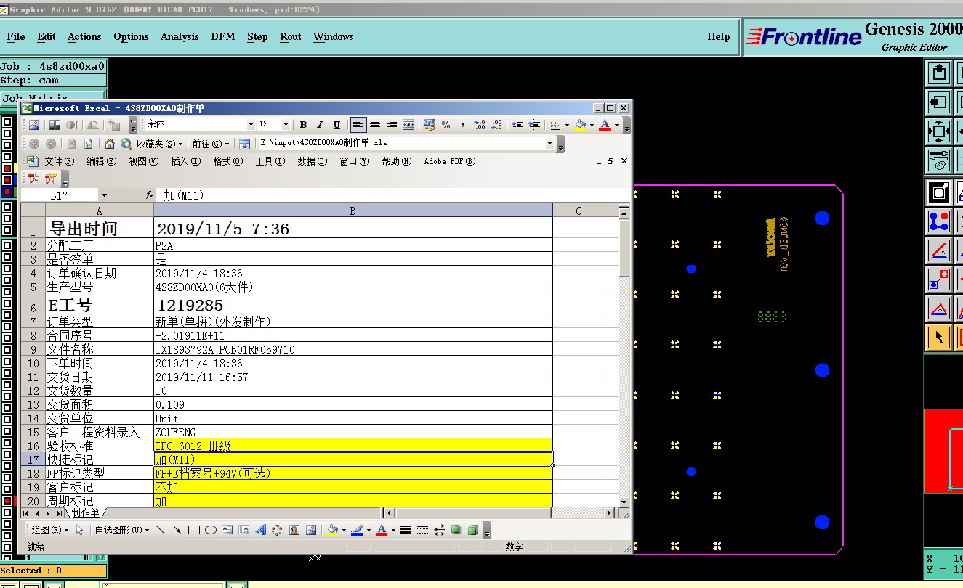Align cell text right
Screen dimensions: 963x588
(392, 125)
